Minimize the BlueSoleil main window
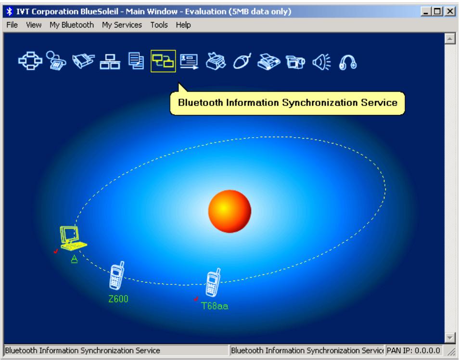459x360 pixels. coord(426,12)
